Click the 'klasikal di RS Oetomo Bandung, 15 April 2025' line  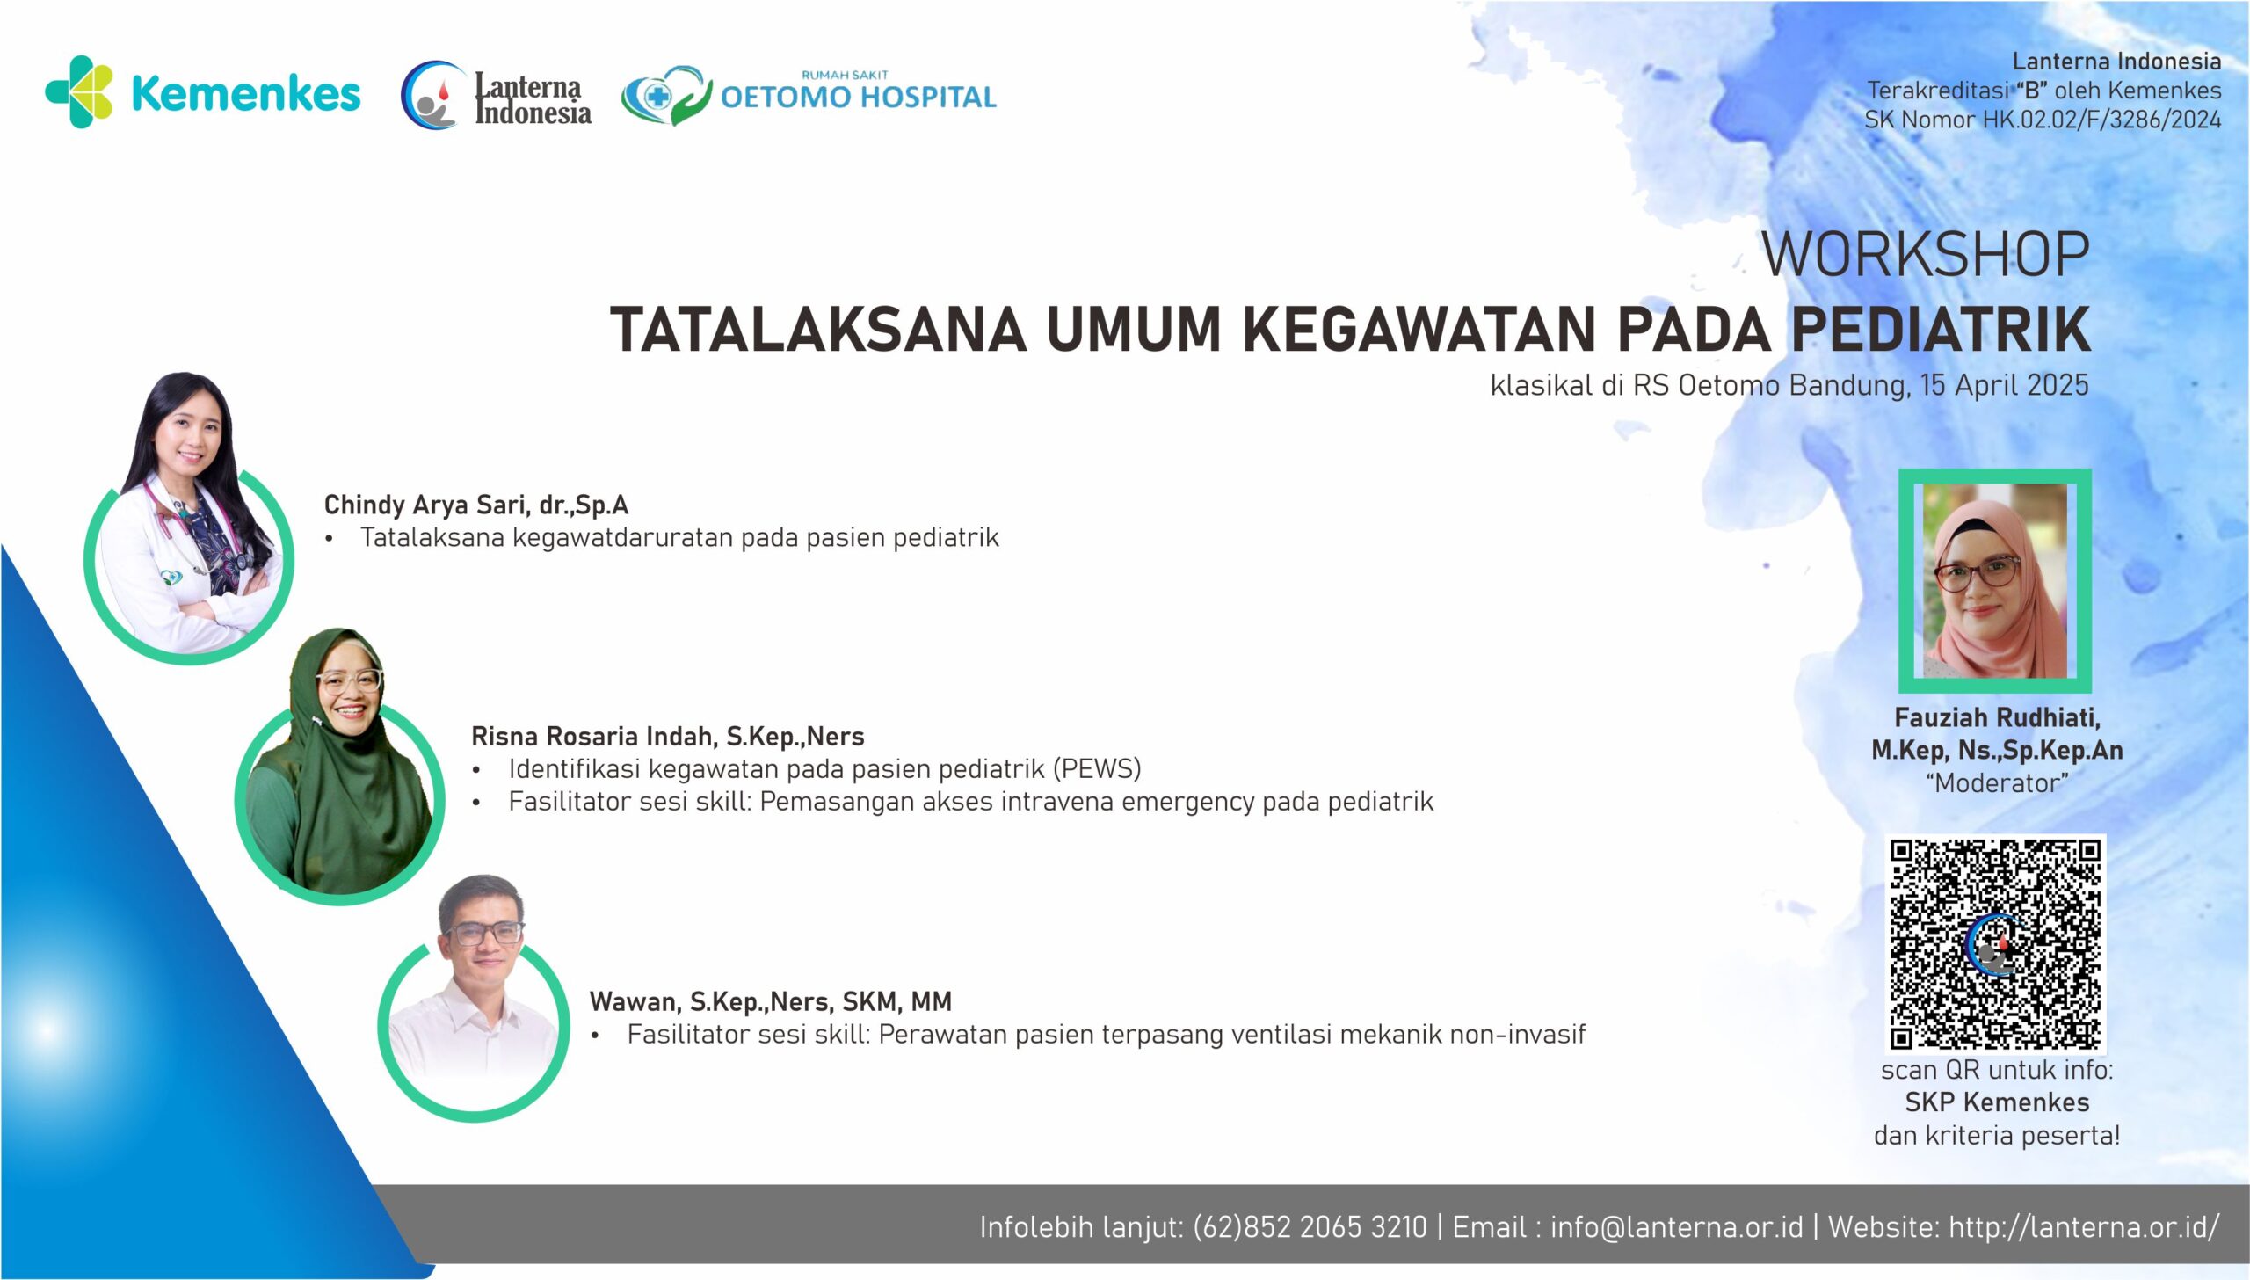(x=1789, y=385)
